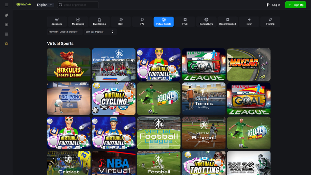Screen dimensions: 311x175
Task: Select the Best tab
Action: (x=121, y=22)
